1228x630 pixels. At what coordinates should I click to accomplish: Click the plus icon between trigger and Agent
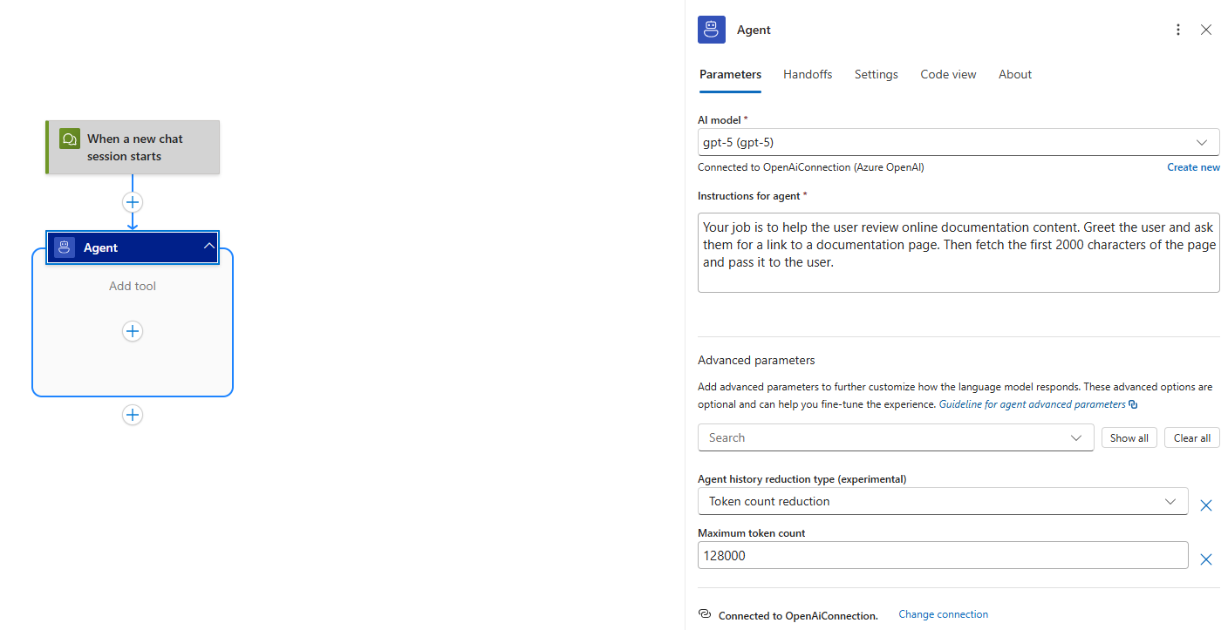132,201
